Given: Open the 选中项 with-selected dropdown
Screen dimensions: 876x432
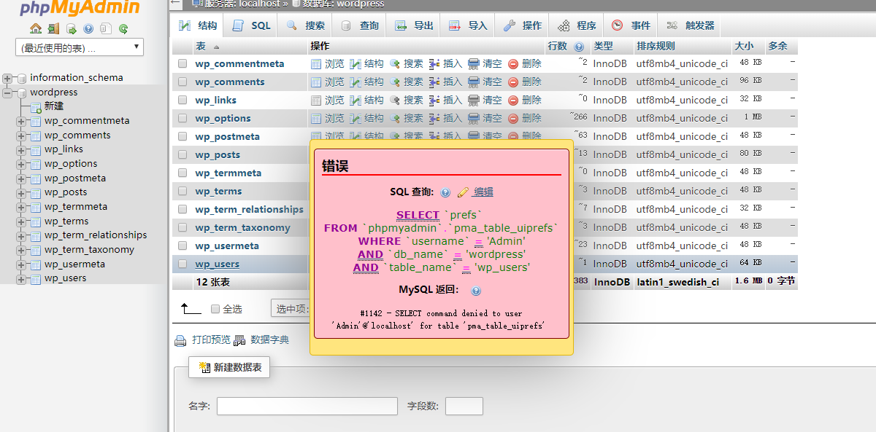Looking at the screenshot, I should [x=291, y=309].
